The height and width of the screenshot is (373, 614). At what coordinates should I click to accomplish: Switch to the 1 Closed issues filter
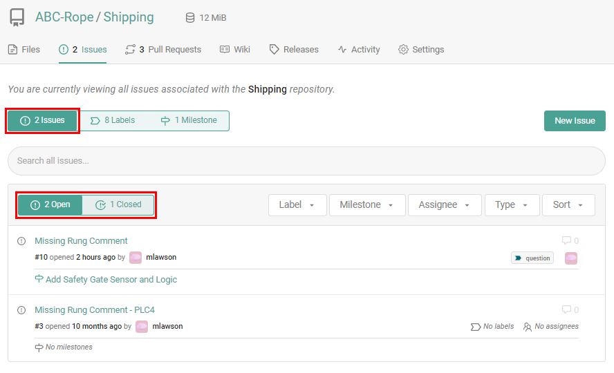(118, 205)
